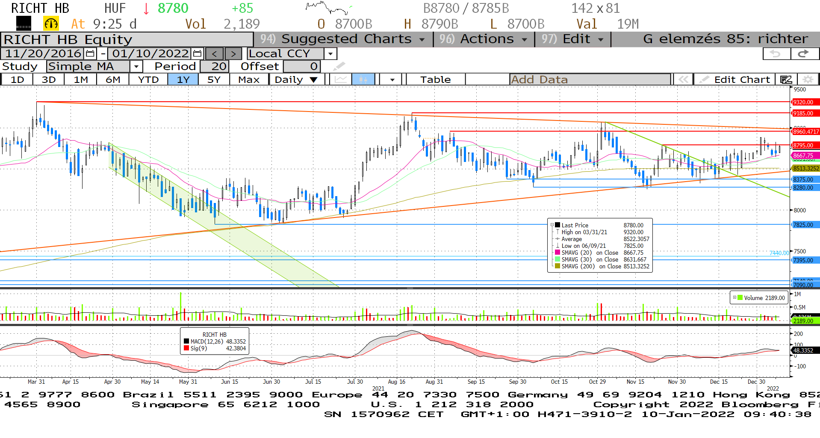Open the chart settings gear icon
The height and width of the screenshot is (438, 820).
pos(808,79)
